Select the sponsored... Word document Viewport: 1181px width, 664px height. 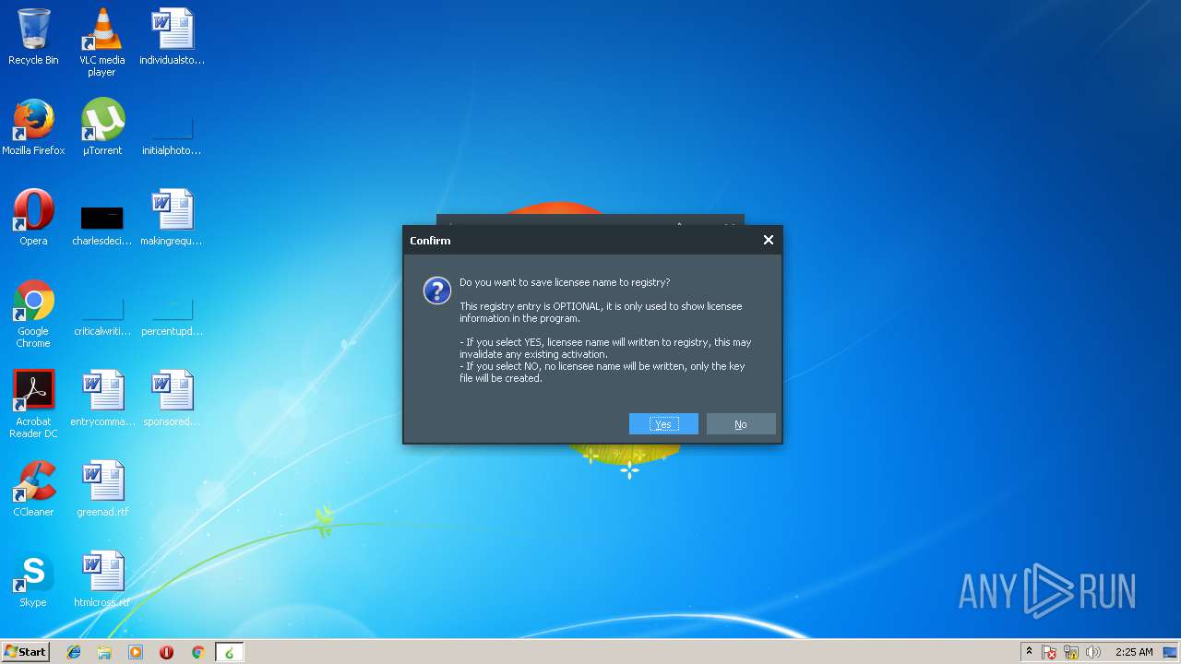point(172,398)
